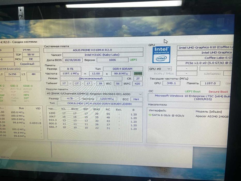This screenshot has height=181, width=241.
Task: Click the 14 nm process field
Action: click(x=27, y=50)
